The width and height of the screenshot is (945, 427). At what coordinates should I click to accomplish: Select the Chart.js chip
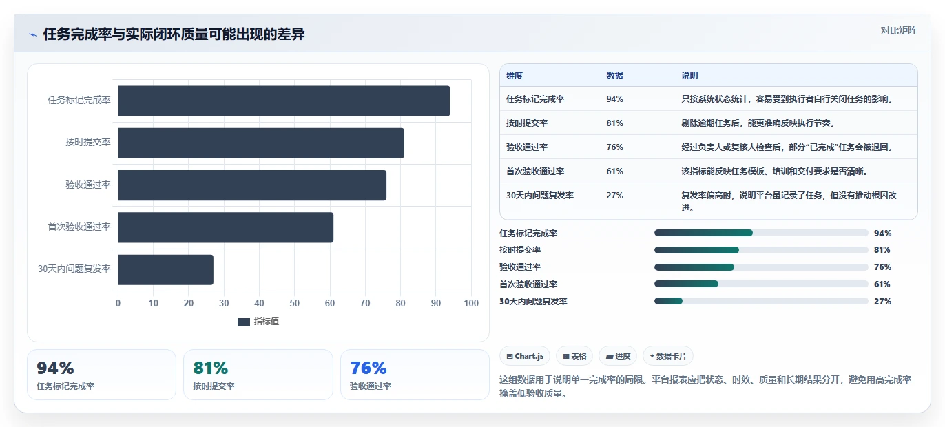click(x=525, y=356)
